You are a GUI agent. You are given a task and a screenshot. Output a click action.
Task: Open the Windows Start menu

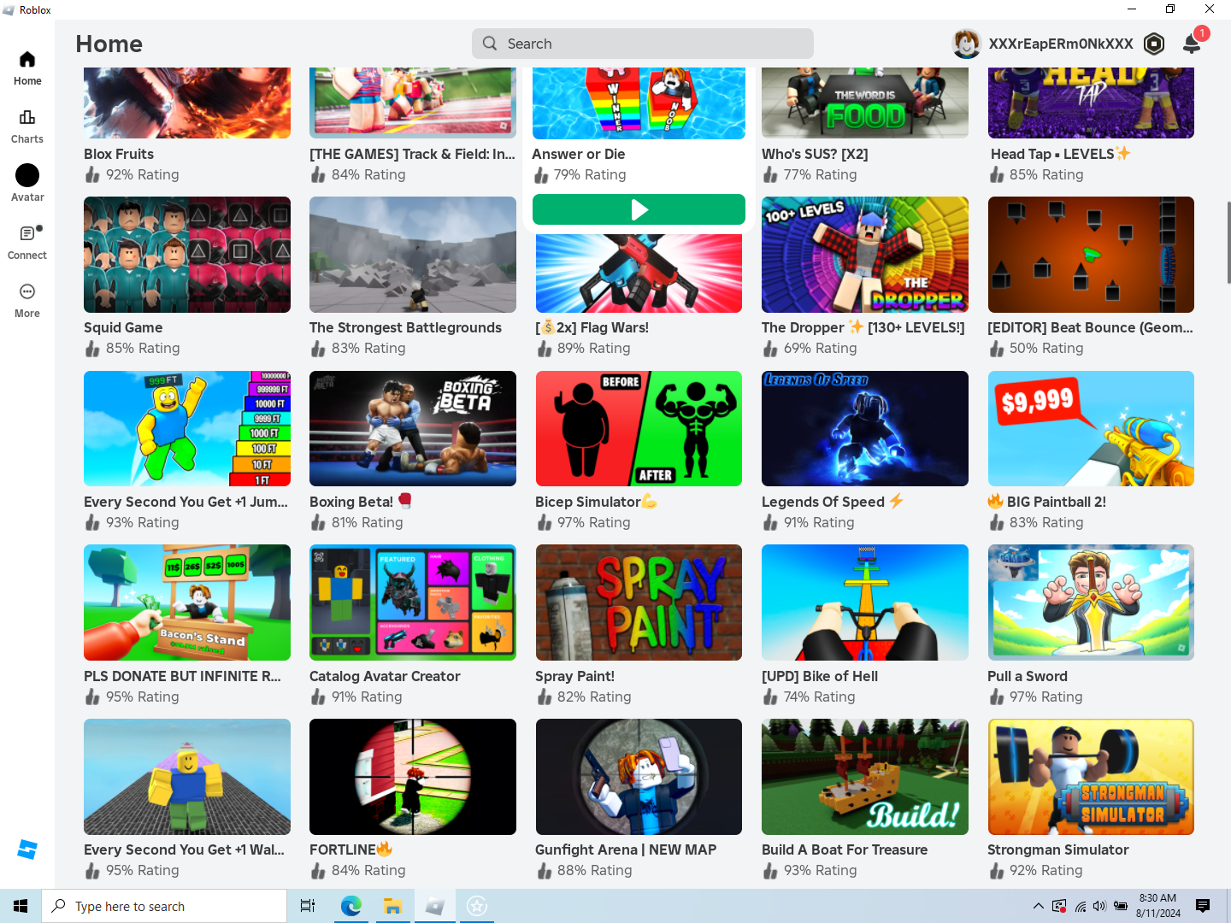pyautogui.click(x=21, y=906)
